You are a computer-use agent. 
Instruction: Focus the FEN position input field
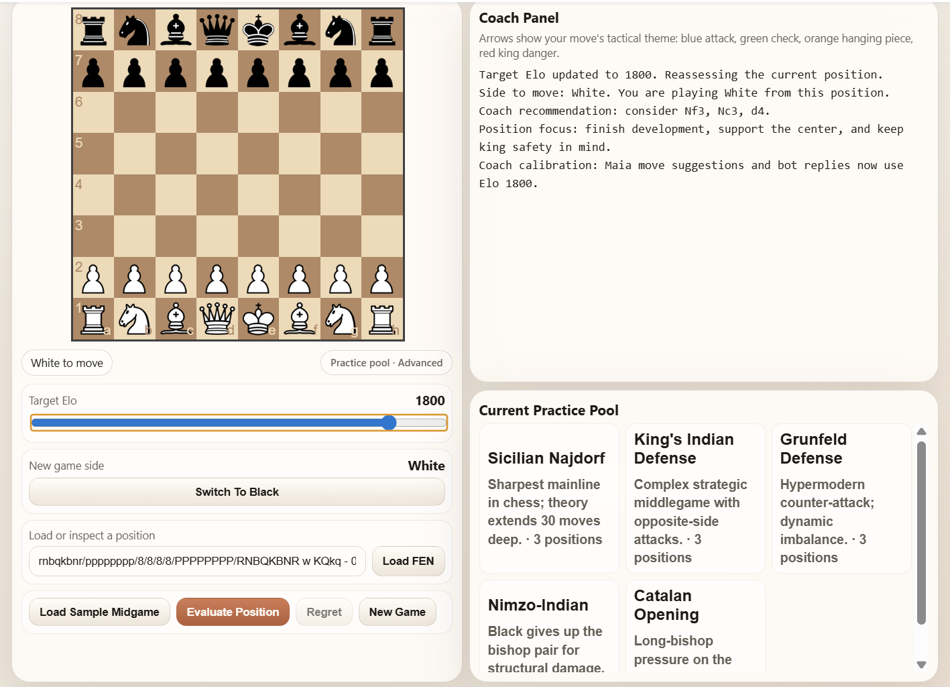point(197,561)
